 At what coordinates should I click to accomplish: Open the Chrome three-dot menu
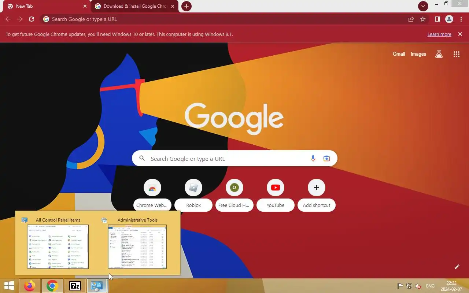click(x=461, y=19)
